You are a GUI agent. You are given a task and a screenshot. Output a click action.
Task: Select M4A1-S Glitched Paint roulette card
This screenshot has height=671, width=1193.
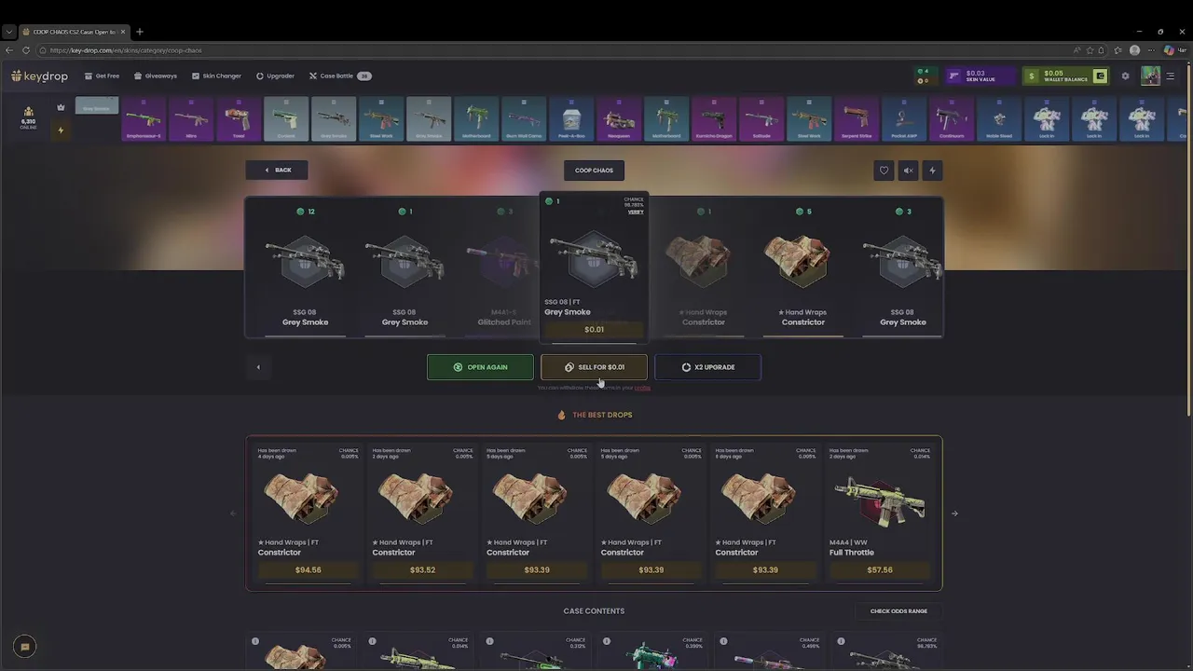click(504, 267)
